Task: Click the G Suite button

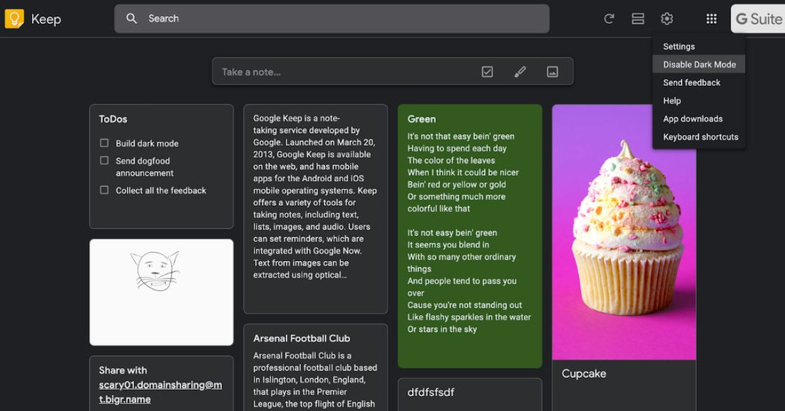Action: (758, 19)
